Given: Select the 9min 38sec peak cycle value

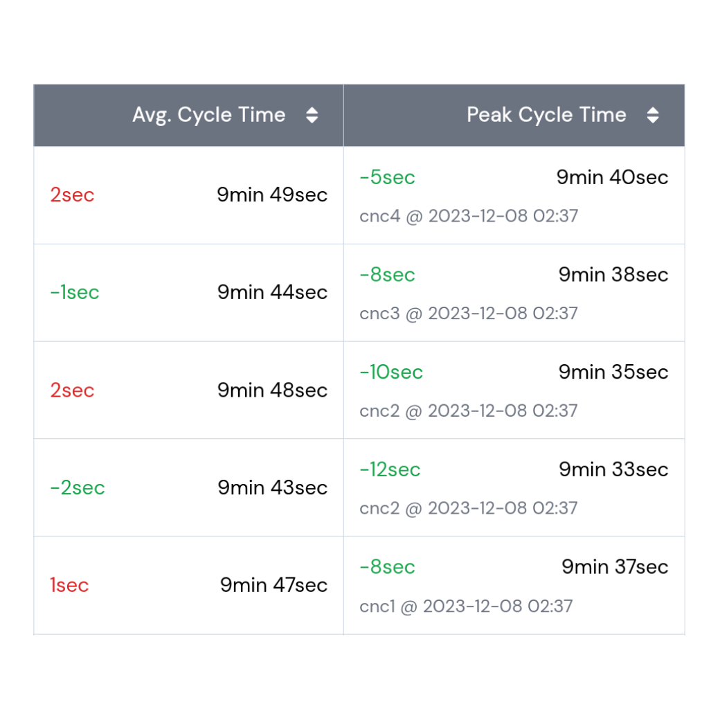Looking at the screenshot, I should [x=613, y=275].
